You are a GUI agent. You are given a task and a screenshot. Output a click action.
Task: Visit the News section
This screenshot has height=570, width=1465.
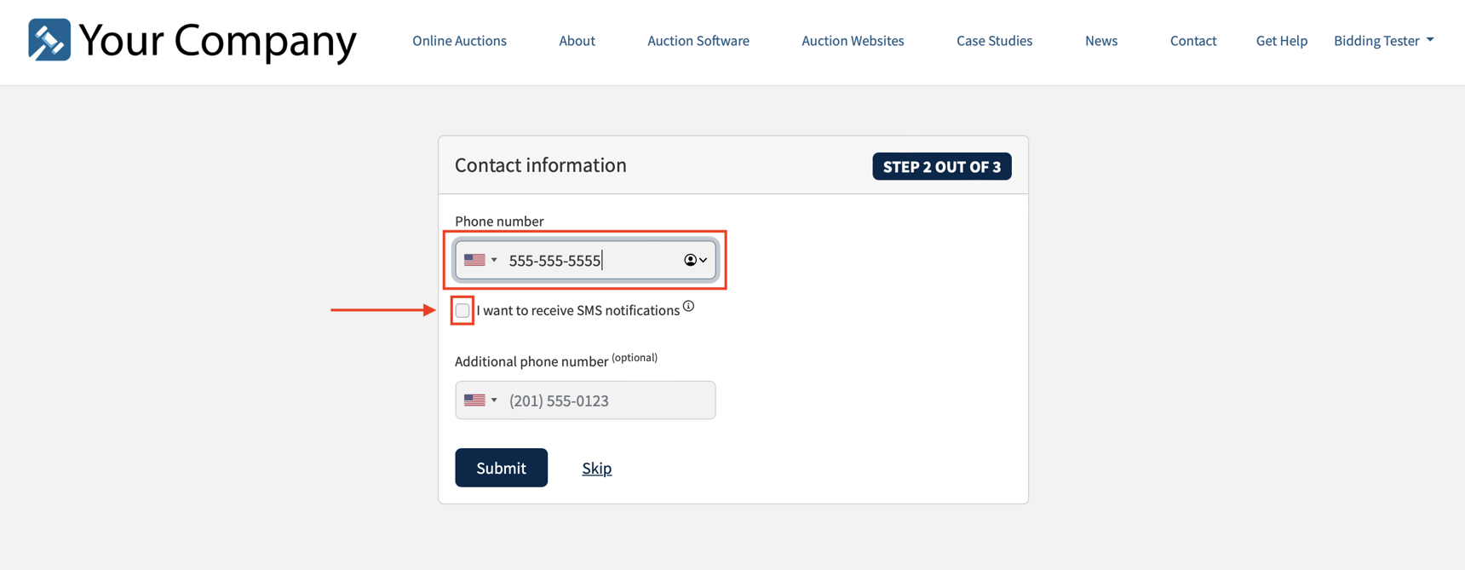(x=1100, y=40)
